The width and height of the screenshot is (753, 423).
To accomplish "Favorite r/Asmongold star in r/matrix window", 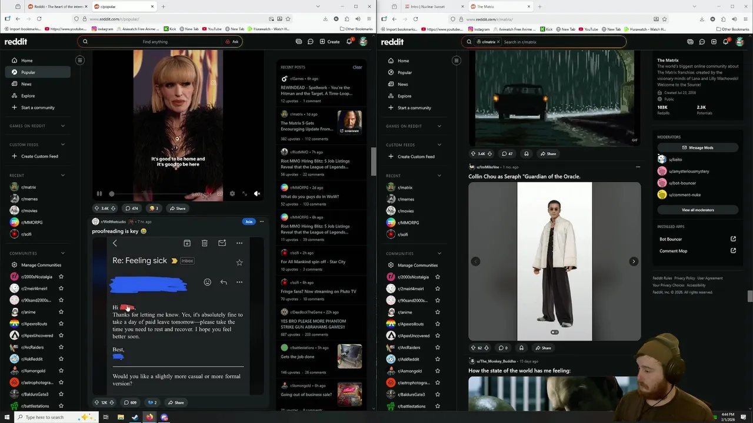I will coord(438,371).
